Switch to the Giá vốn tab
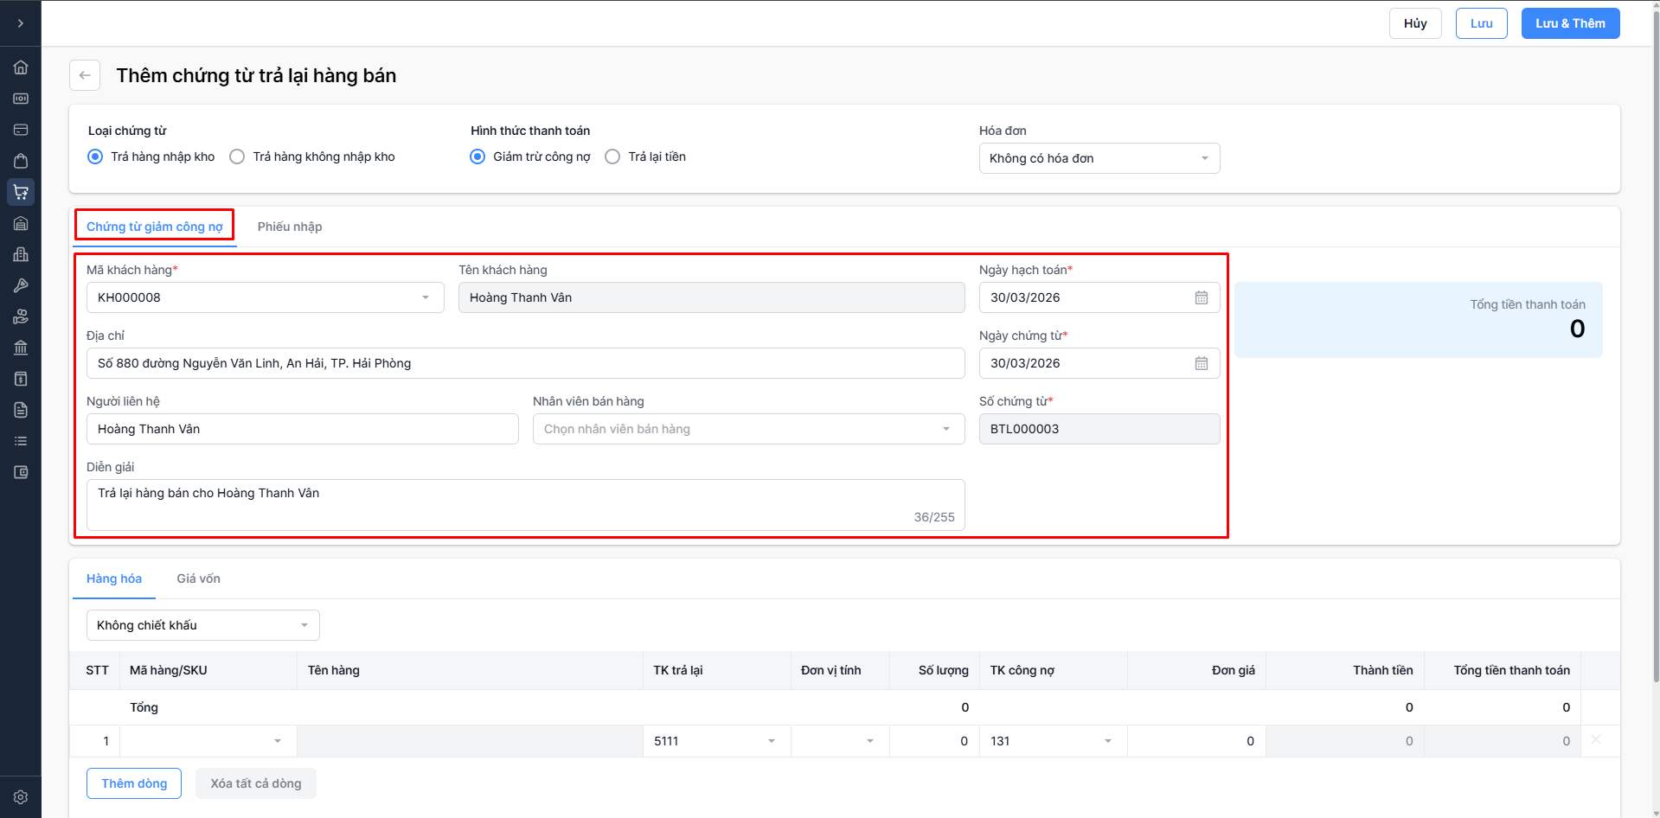This screenshot has height=818, width=1660. [198, 578]
